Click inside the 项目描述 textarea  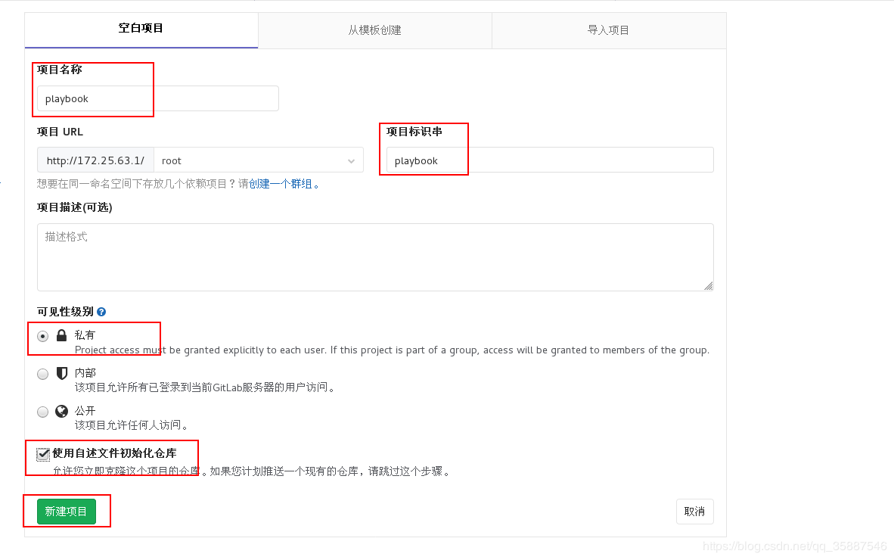point(375,256)
